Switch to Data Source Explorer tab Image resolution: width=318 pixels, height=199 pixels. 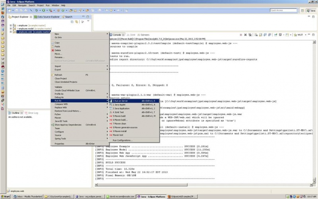point(47,17)
